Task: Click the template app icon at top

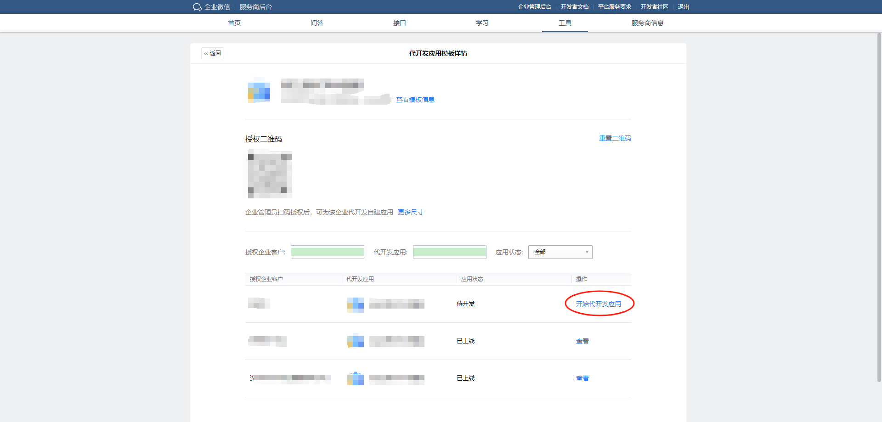Action: [x=259, y=90]
